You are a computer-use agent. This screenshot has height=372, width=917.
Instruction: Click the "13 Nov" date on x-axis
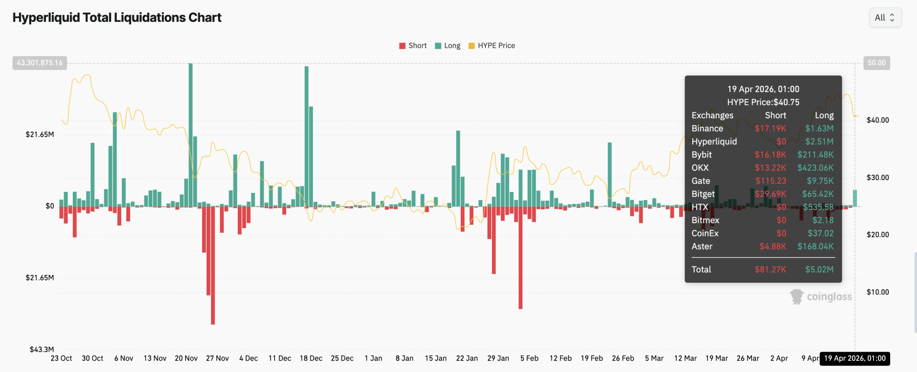(x=155, y=358)
